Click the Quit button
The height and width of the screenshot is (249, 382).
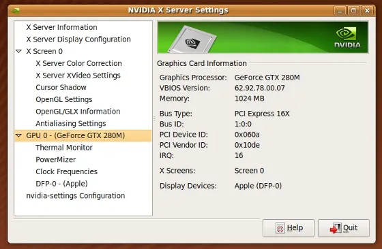pyautogui.click(x=344, y=228)
